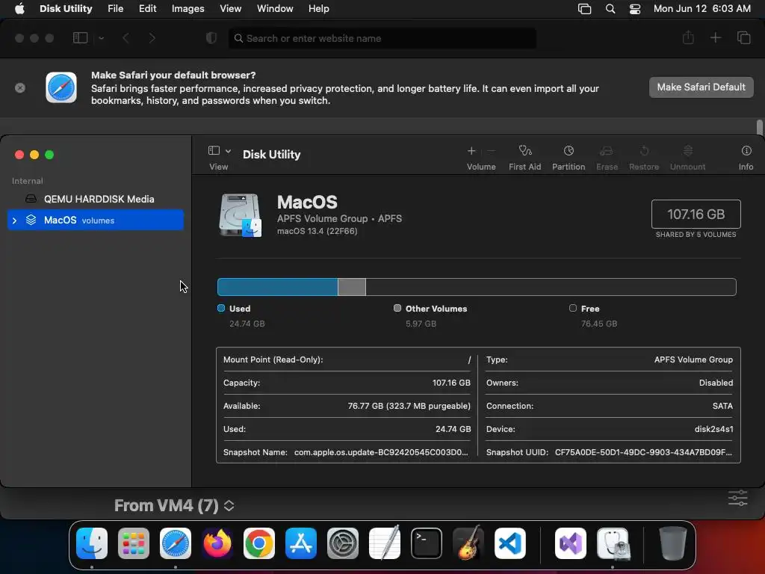Screen dimensions: 765x574
Task: Open a new Safari tab
Action: (715, 37)
